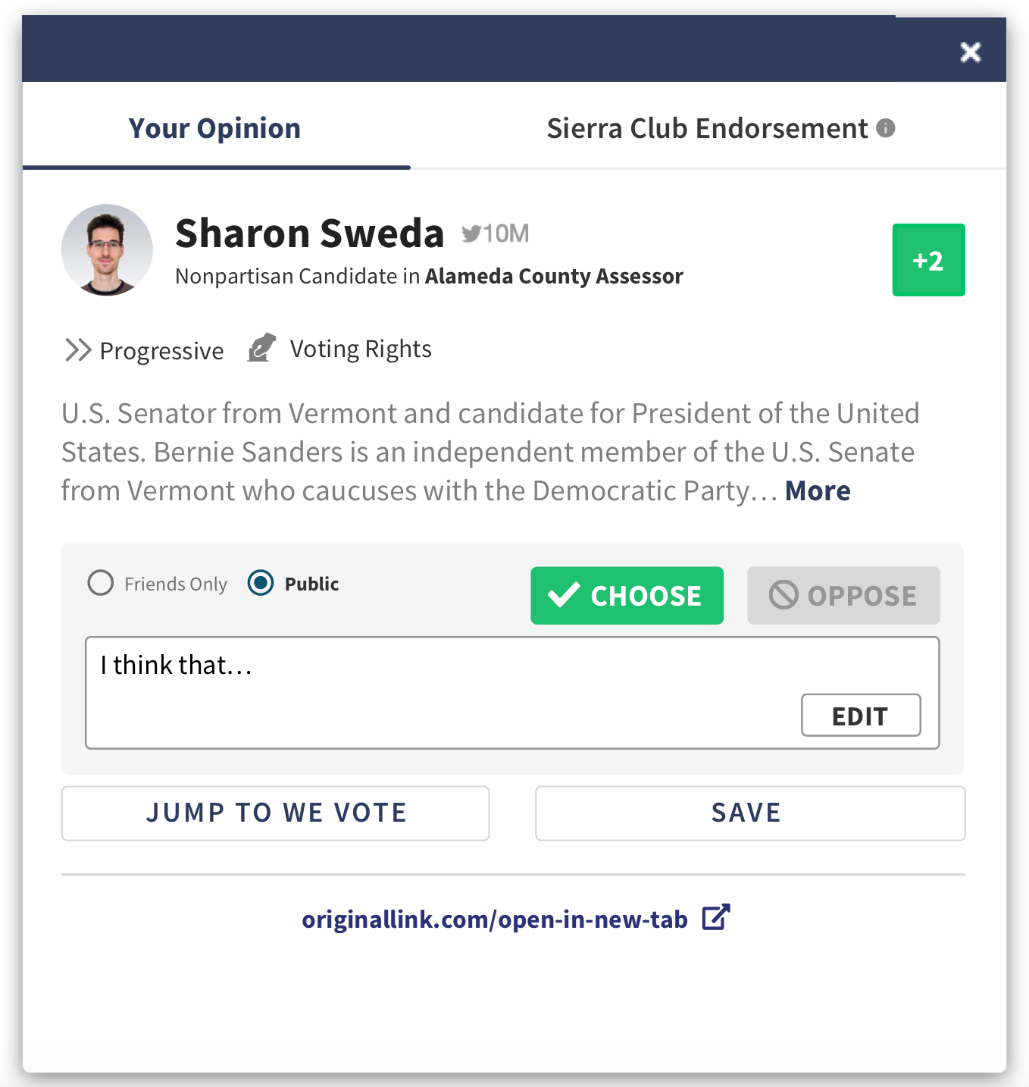This screenshot has width=1029, height=1087.
Task: Switch to the Sierra Club Endorsement tab
Action: (706, 127)
